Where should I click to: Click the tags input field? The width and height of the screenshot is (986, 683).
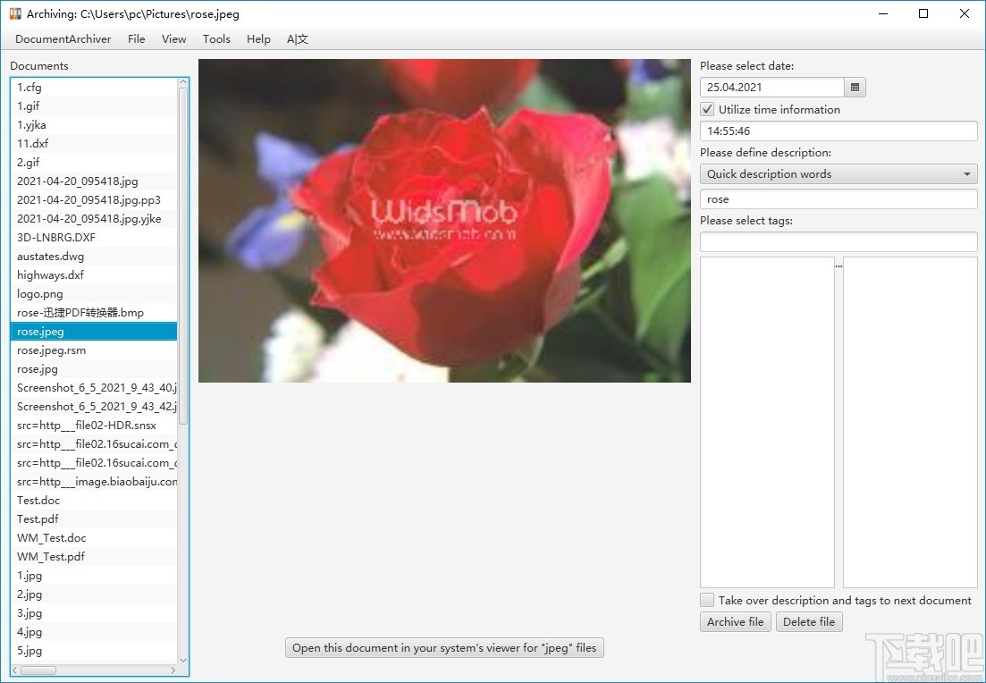tap(838, 241)
